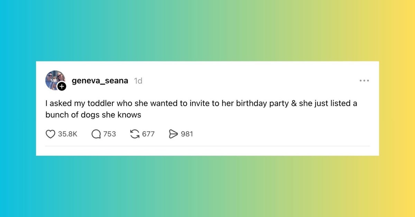Open the three-dot more options menu

click(364, 81)
